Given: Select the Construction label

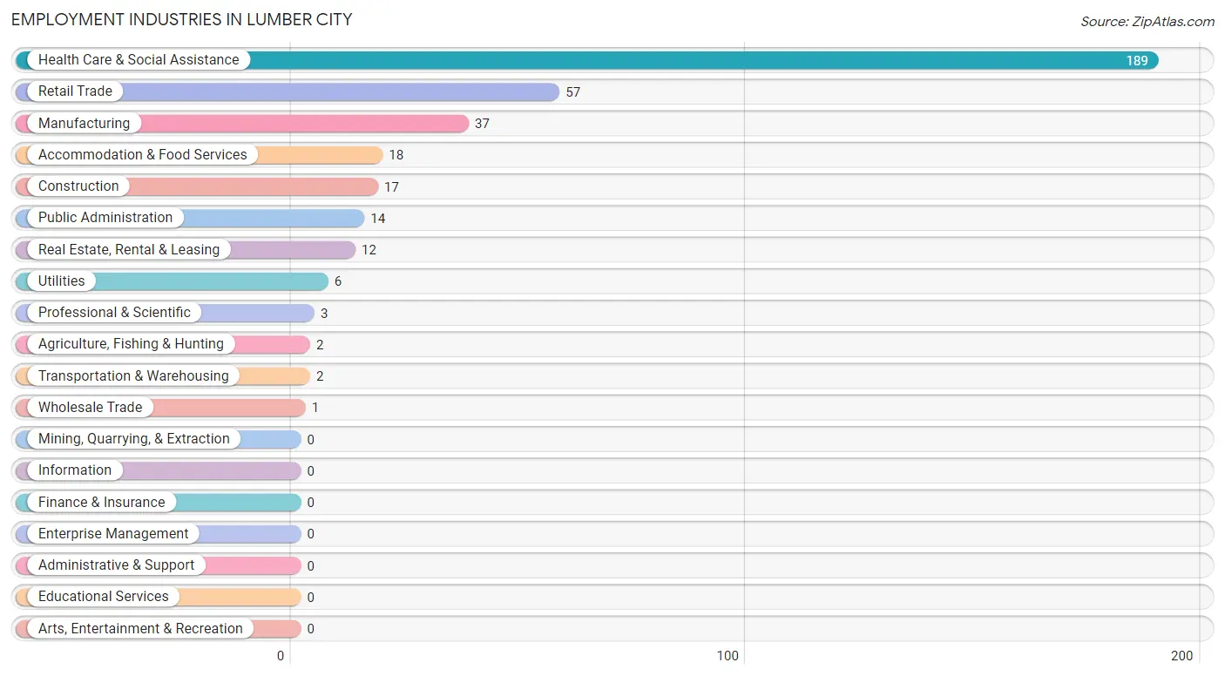Looking at the screenshot, I should 78,186.
